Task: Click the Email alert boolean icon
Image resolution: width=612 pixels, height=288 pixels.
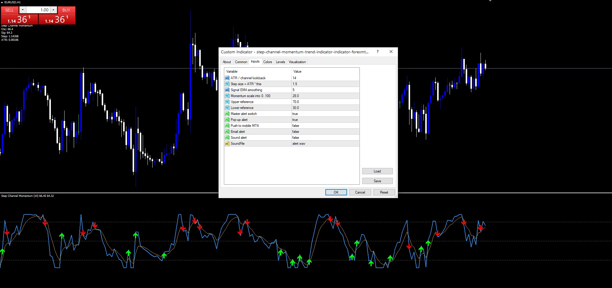Action: point(227,132)
